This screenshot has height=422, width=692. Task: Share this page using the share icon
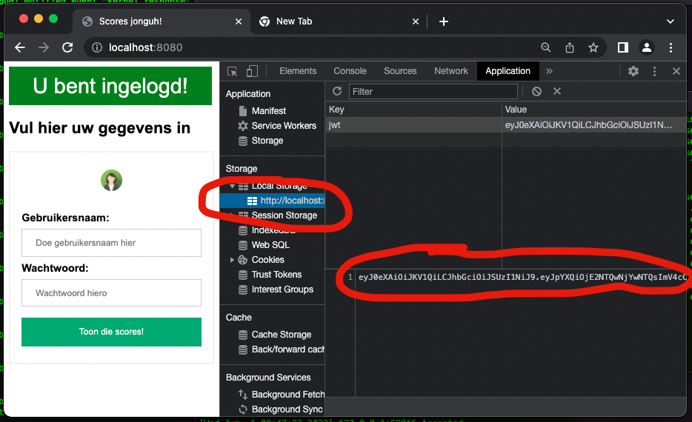tap(570, 47)
